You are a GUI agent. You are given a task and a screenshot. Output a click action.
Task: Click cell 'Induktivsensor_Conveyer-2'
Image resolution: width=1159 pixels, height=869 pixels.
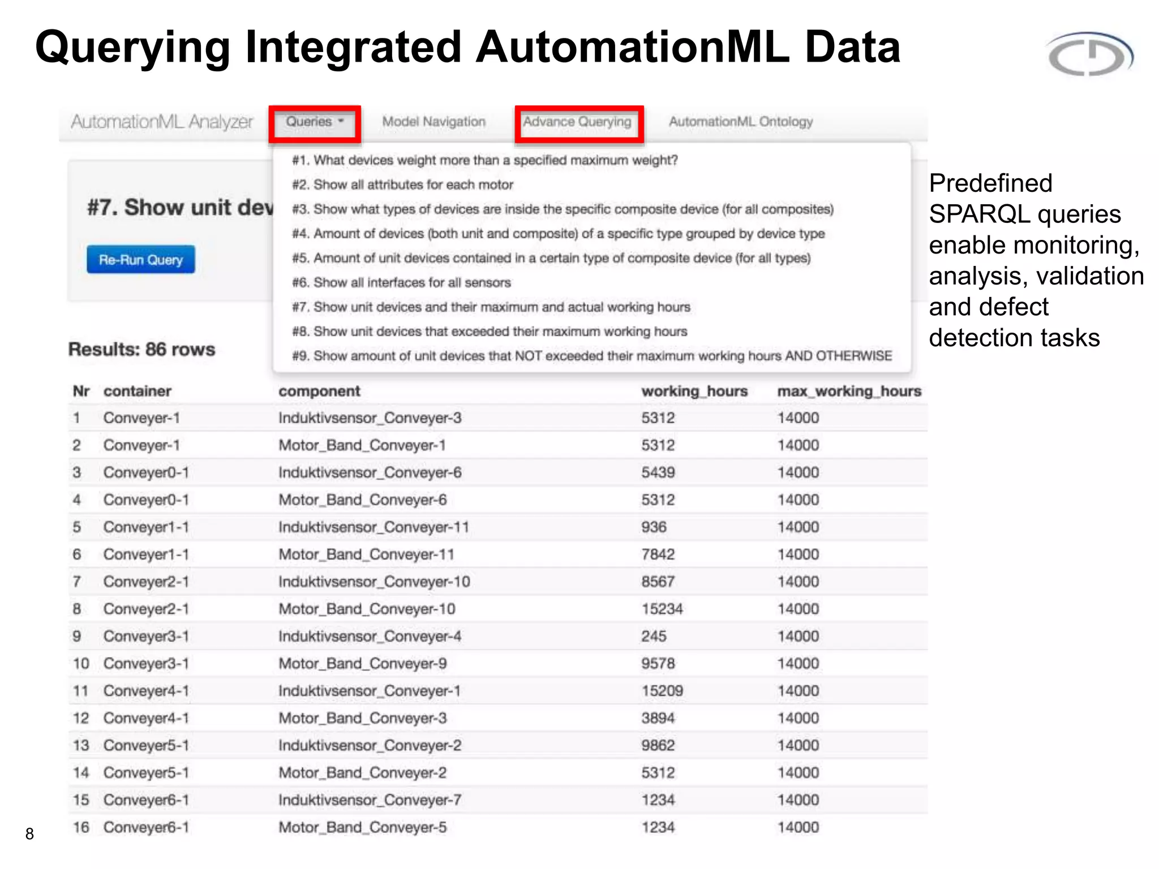pos(370,746)
